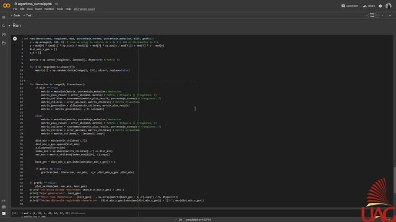Open the command palette icon in left sidebar

(x=4, y=207)
